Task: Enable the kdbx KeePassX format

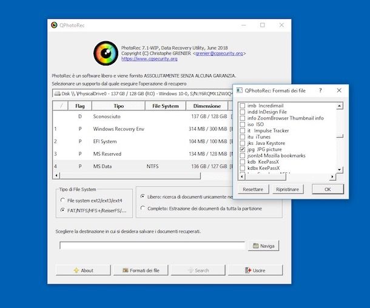Action: [x=243, y=168]
